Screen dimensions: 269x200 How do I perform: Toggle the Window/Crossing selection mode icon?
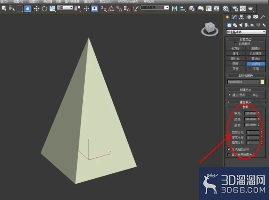(x=28, y=8)
